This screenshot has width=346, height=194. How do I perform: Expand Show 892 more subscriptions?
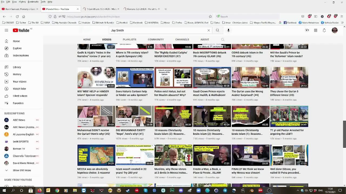point(22,170)
